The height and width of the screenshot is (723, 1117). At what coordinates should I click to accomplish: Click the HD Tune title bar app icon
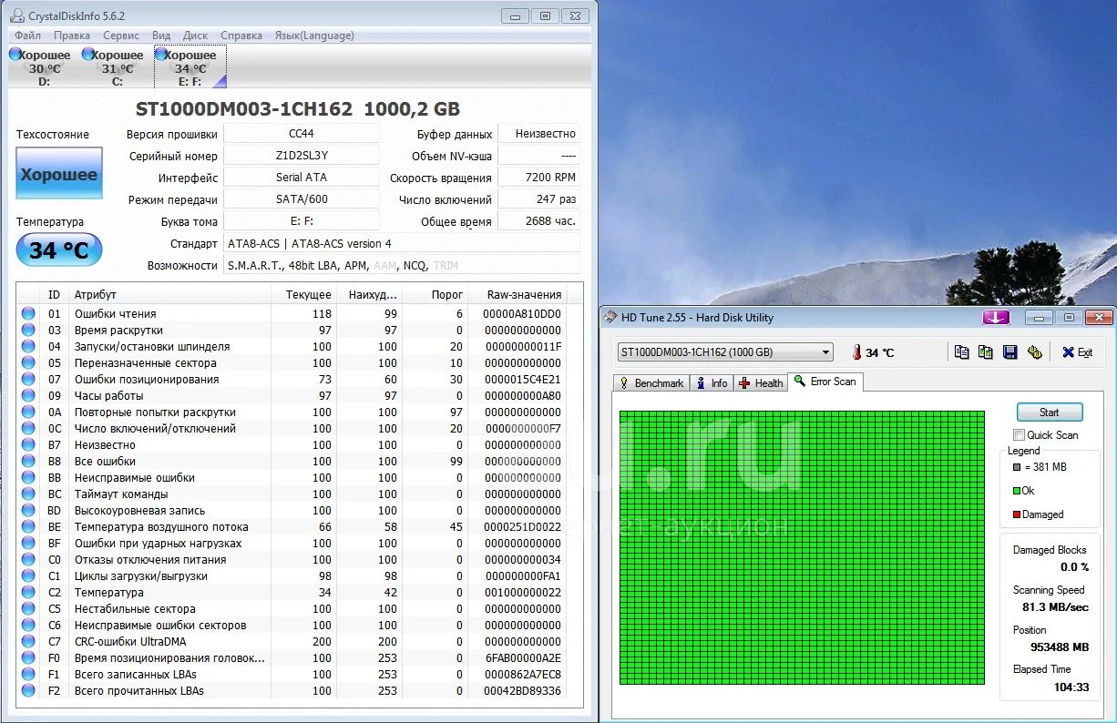(x=610, y=317)
